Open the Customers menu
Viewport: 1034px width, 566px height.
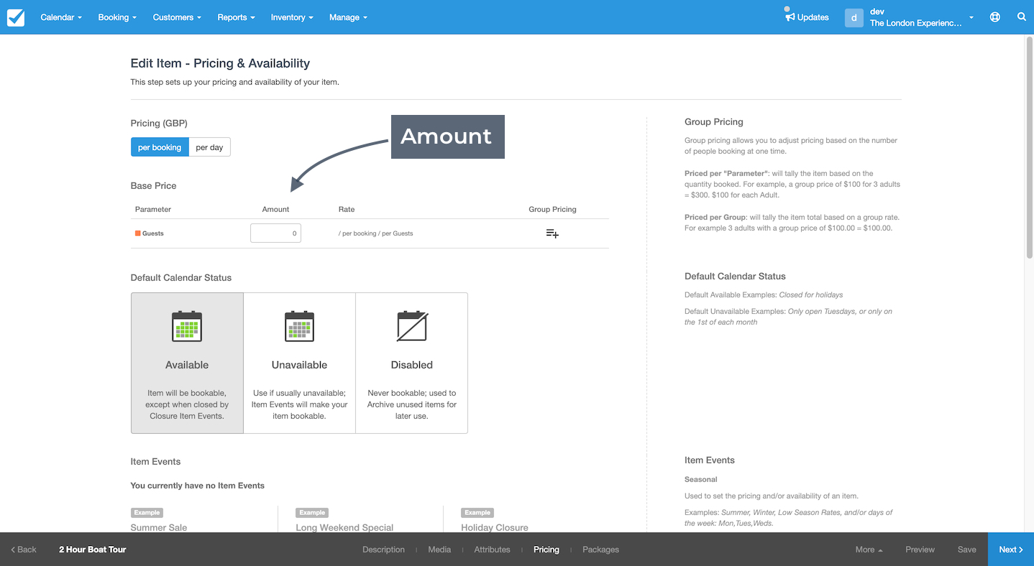[177, 17]
